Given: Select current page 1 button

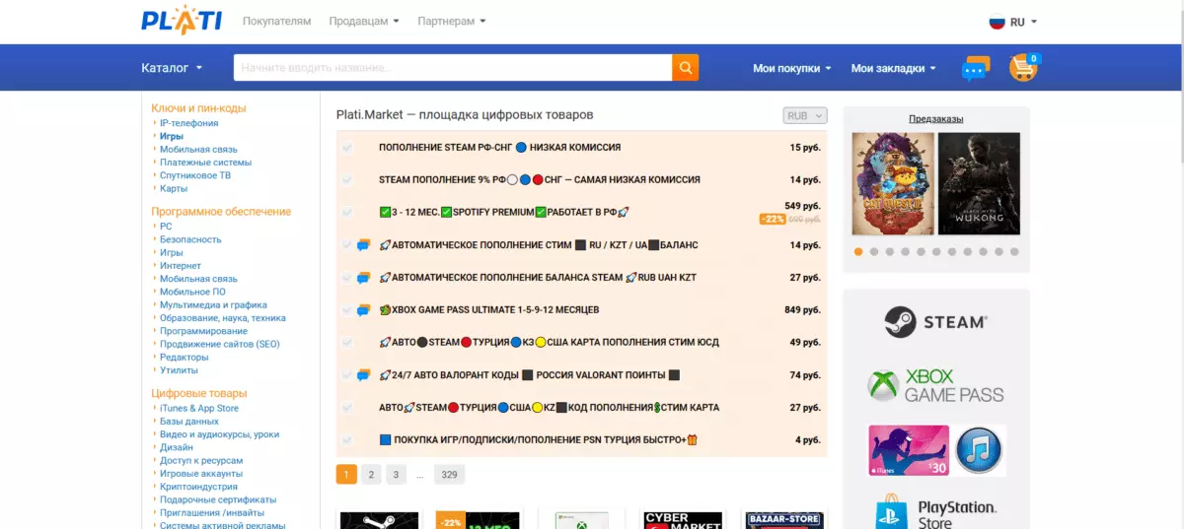Looking at the screenshot, I should click(x=346, y=475).
